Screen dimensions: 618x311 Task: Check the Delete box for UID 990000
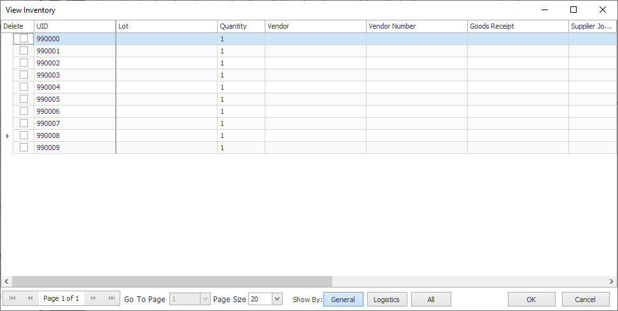tap(24, 39)
